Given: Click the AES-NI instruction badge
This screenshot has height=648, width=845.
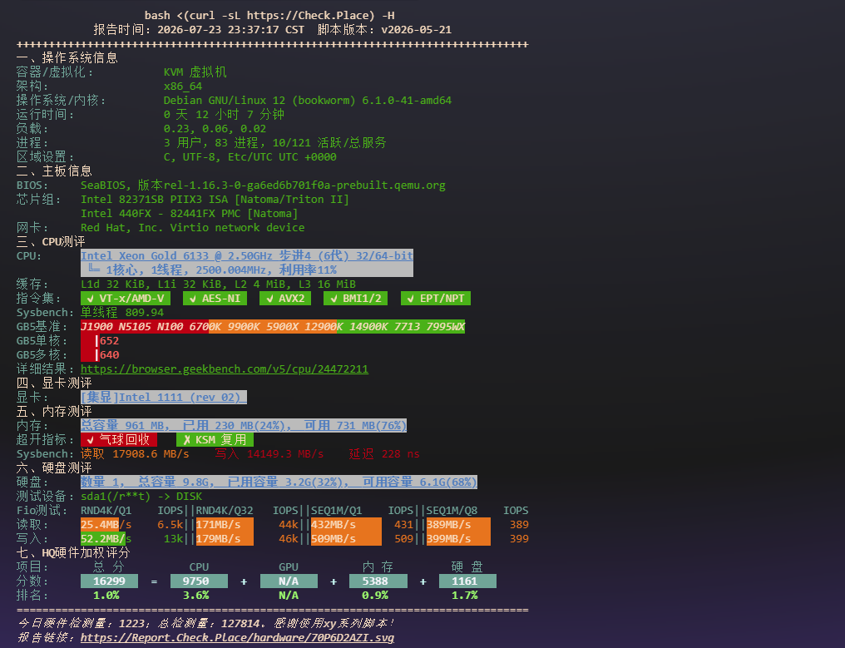Looking at the screenshot, I should pos(215,299).
